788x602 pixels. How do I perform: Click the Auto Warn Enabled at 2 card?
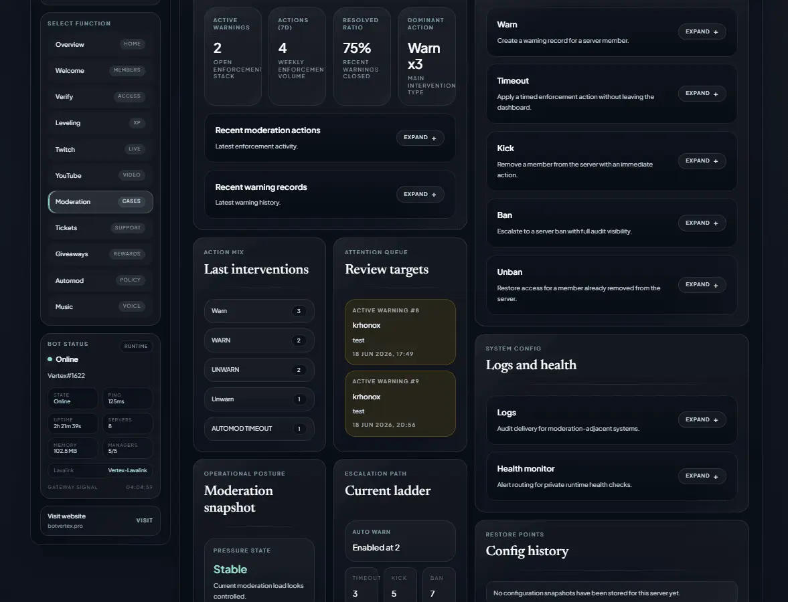(x=400, y=540)
